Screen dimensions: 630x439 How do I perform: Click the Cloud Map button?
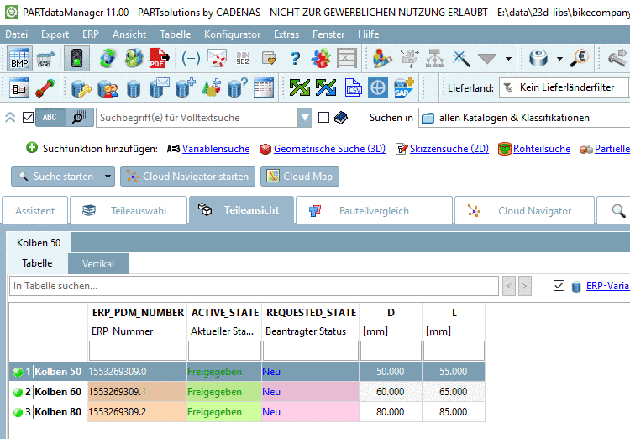click(x=300, y=177)
